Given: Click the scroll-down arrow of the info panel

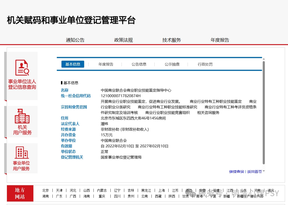Looking at the screenshot, I should pyautogui.click(x=264, y=171).
